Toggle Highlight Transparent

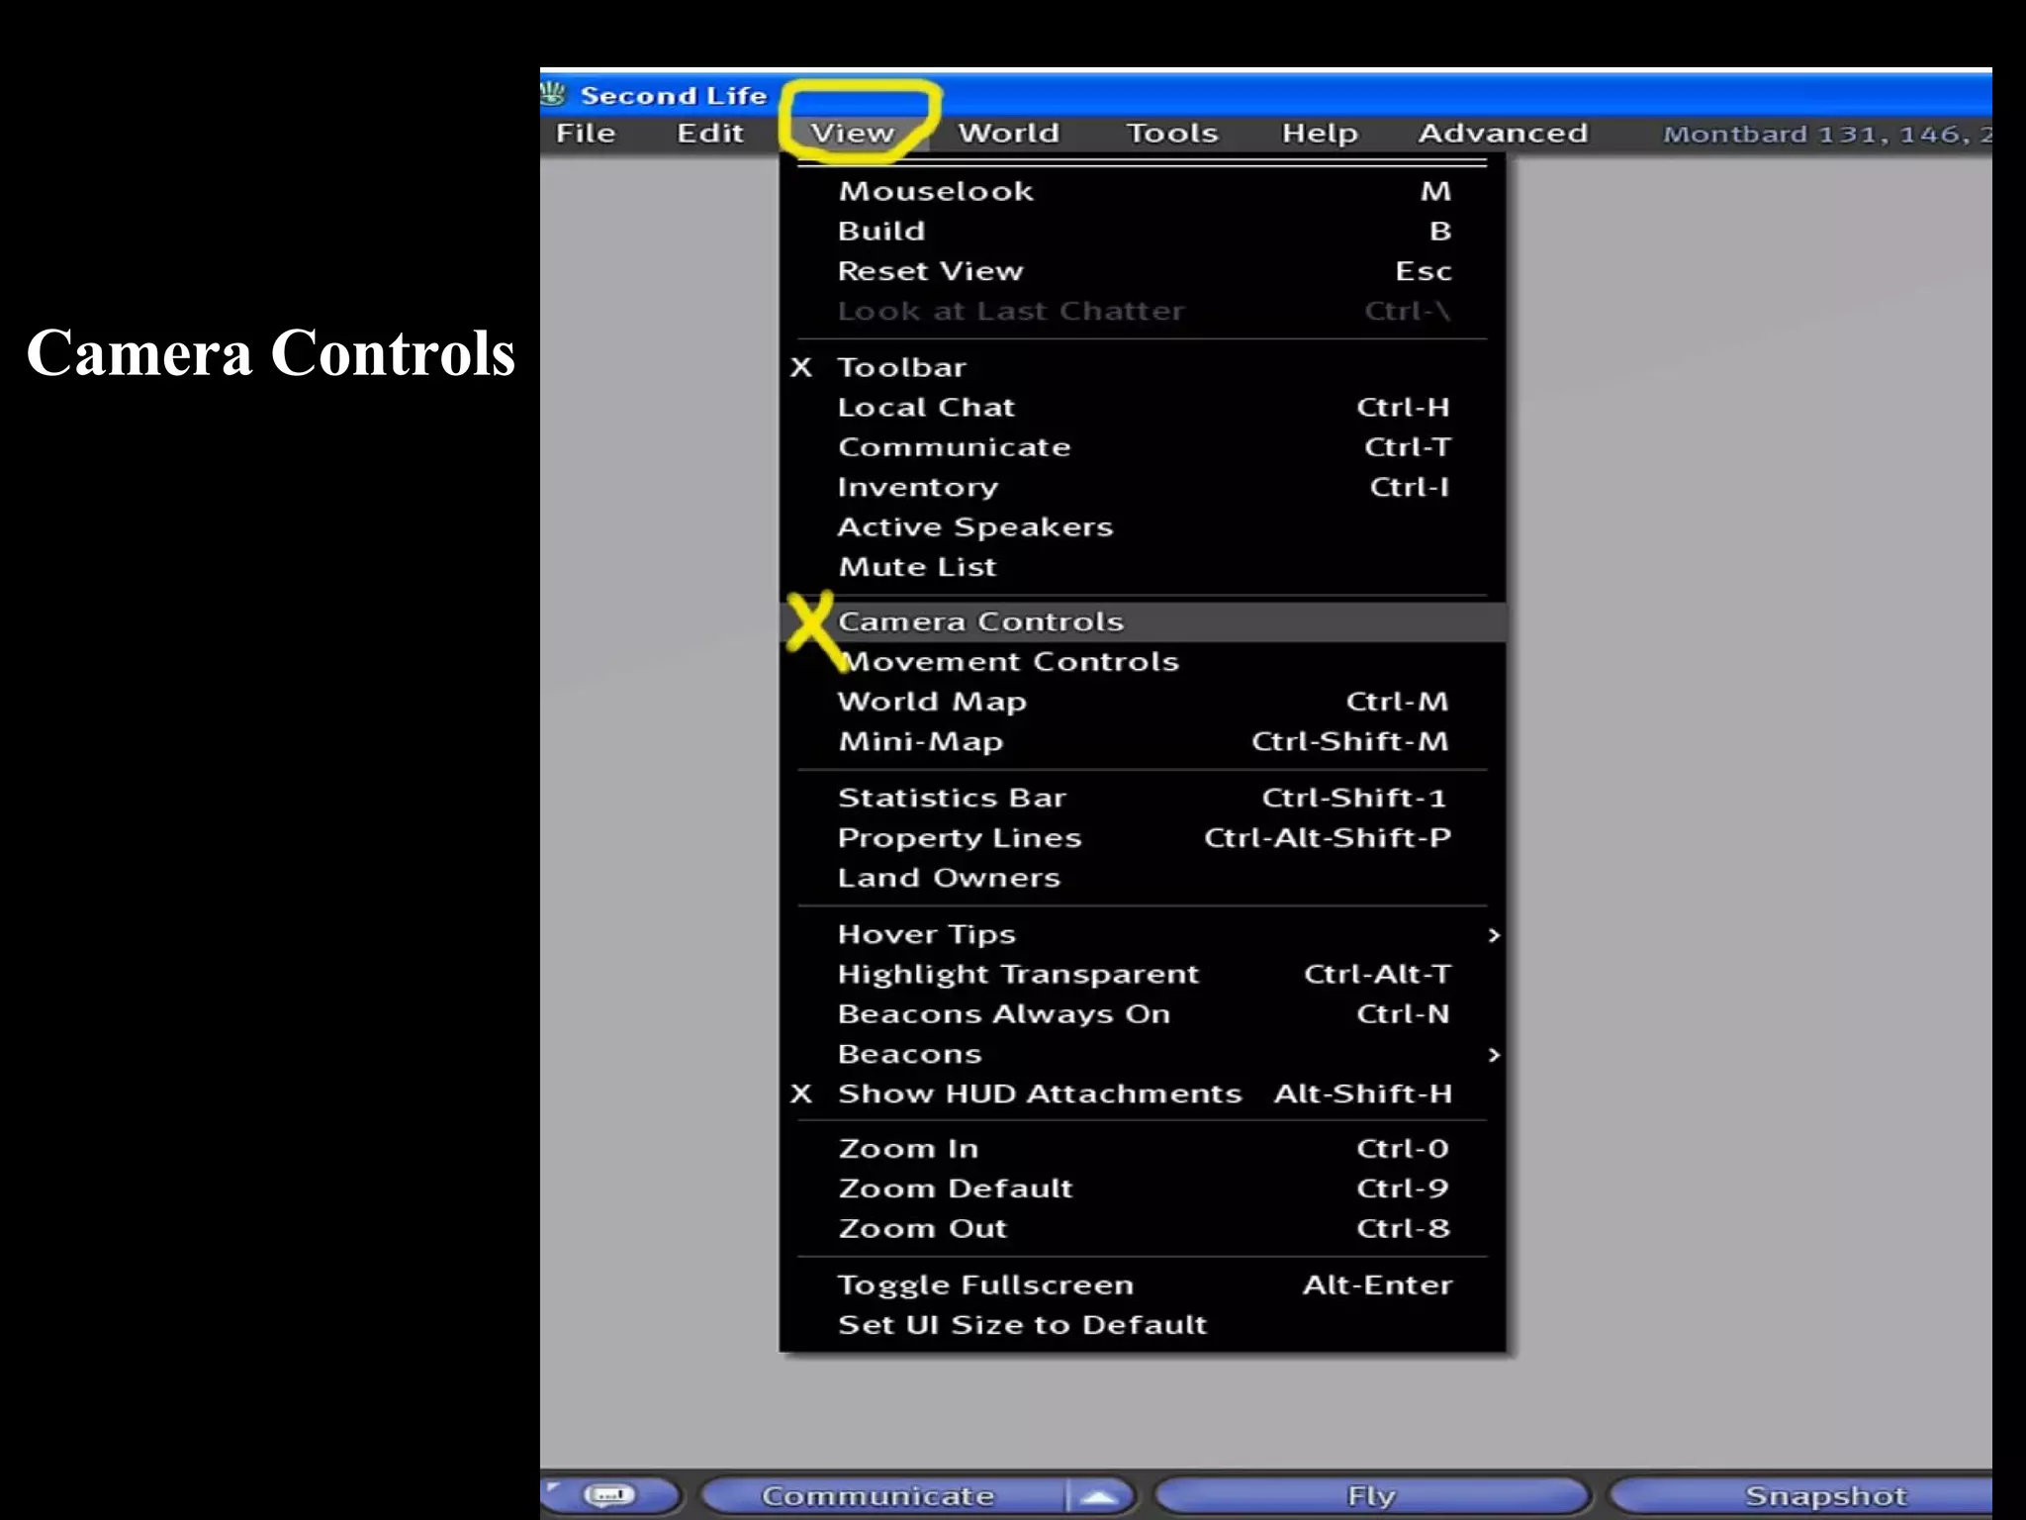pos(1143,974)
